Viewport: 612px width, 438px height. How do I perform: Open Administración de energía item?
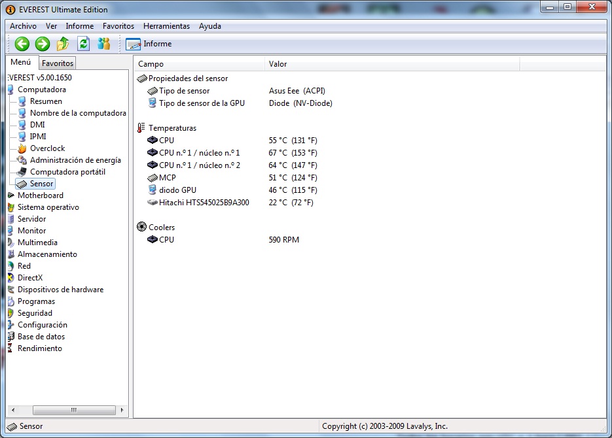tap(75, 160)
